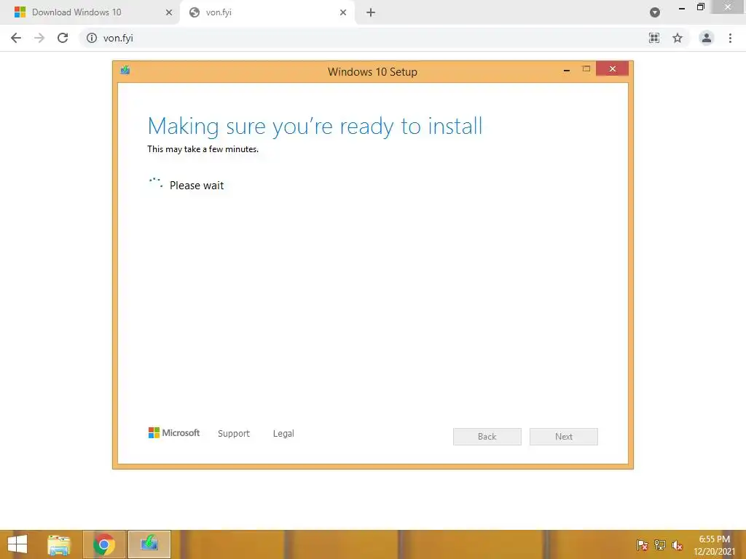Close the Windows 10 Setup dialog
The height and width of the screenshot is (559, 746).
click(612, 69)
